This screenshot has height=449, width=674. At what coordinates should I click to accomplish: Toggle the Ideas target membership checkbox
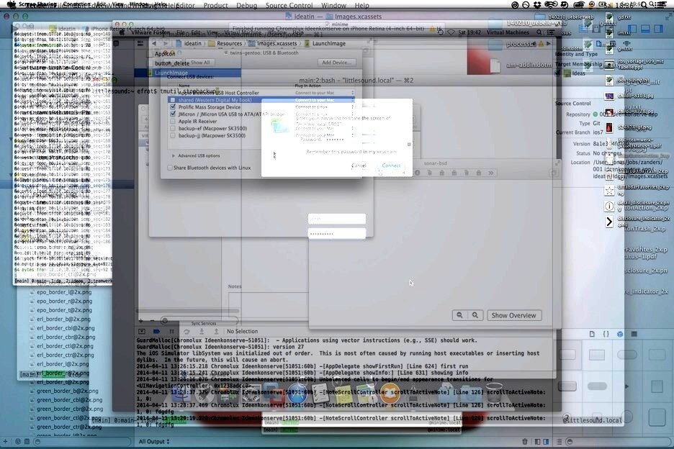pos(558,73)
